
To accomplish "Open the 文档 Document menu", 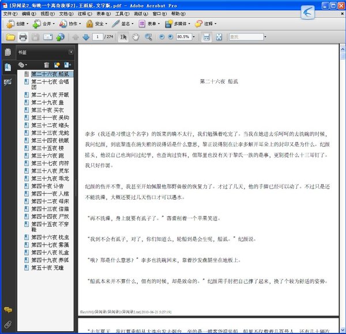I will pyautogui.click(x=66, y=14).
